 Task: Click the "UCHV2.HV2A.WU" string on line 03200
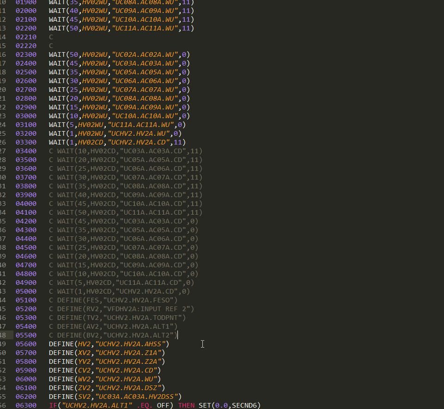[x=139, y=133]
